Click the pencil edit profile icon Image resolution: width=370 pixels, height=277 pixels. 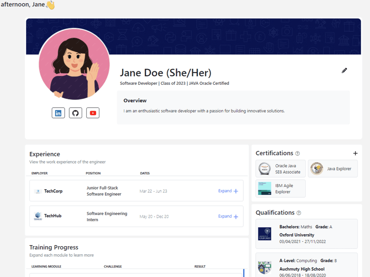(x=344, y=70)
